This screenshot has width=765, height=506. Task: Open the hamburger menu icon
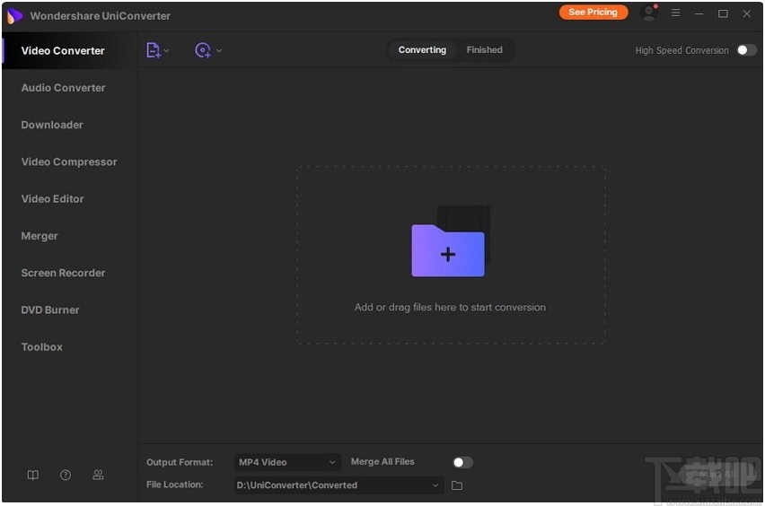pos(675,13)
